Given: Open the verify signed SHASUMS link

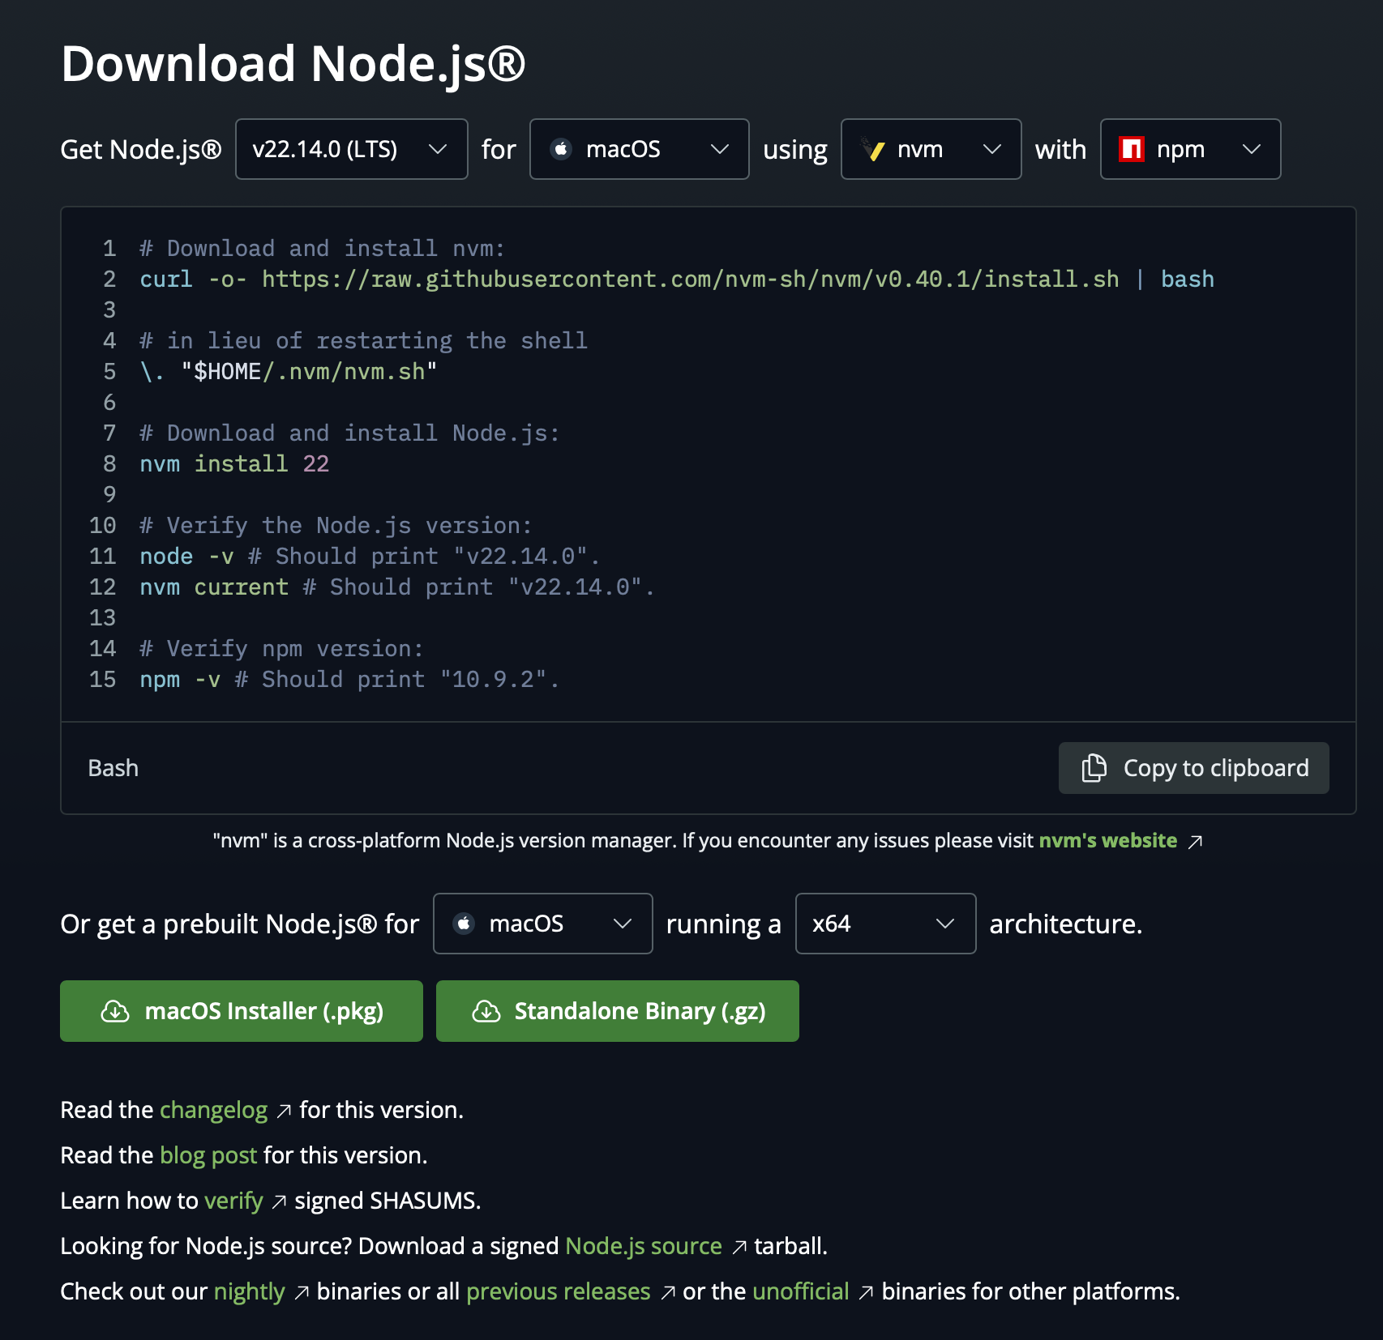Looking at the screenshot, I should (233, 1201).
